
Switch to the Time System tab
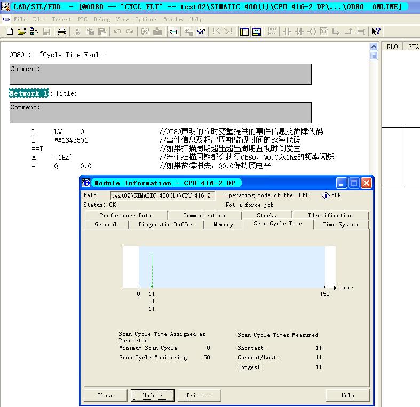340,224
